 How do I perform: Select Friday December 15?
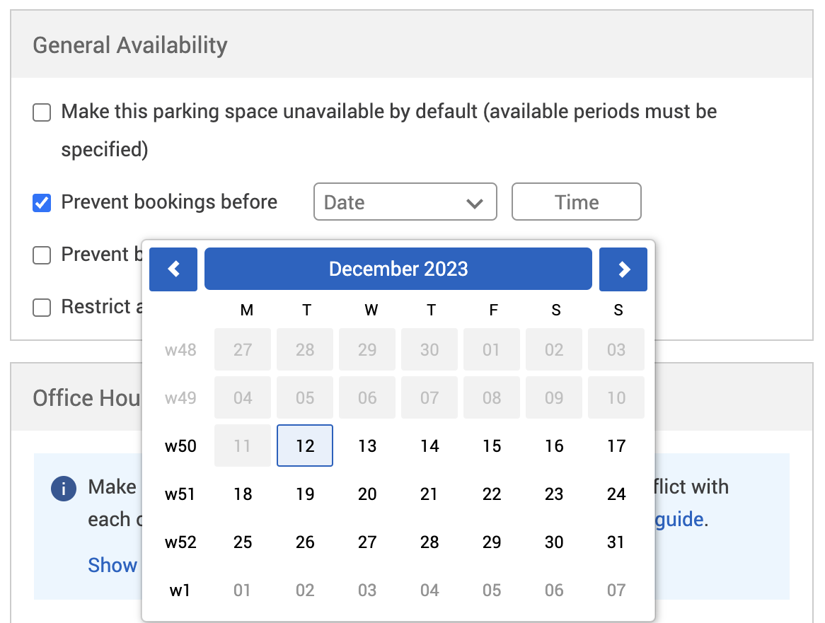pos(492,446)
